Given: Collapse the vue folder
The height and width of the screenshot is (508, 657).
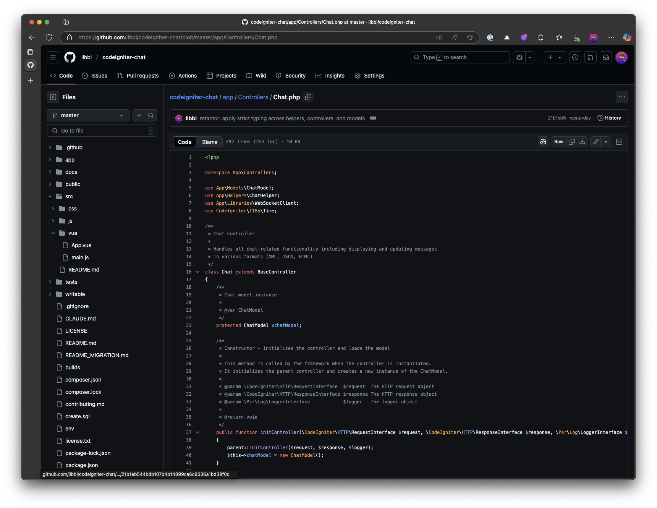Looking at the screenshot, I should click(53, 233).
